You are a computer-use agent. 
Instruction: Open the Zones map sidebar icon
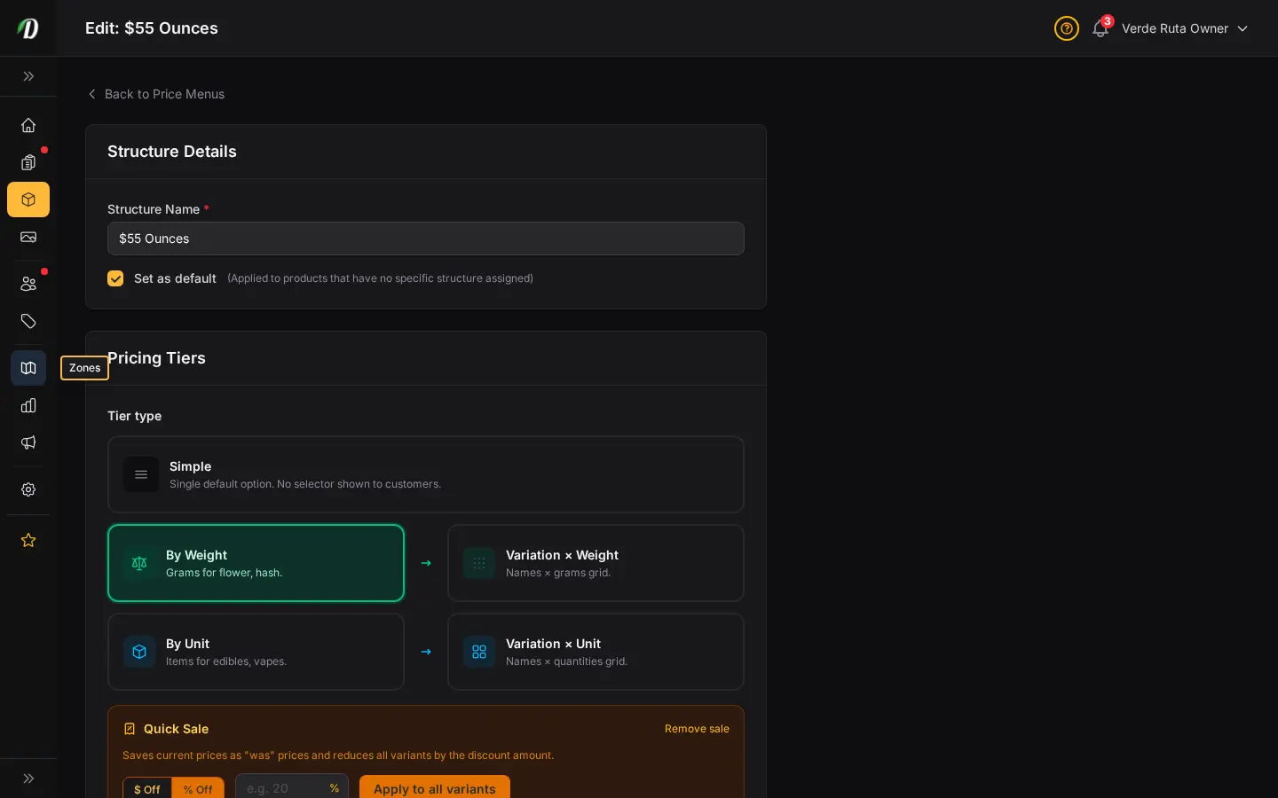click(28, 368)
